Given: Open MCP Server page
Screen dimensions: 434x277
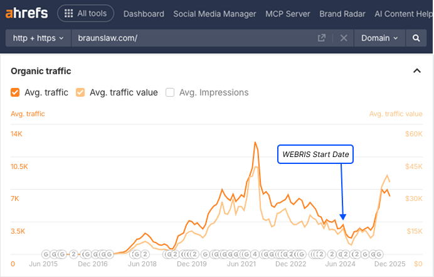Looking at the screenshot, I should tap(288, 14).
